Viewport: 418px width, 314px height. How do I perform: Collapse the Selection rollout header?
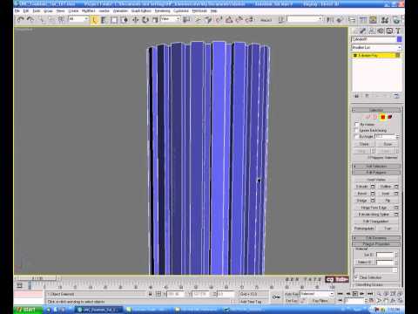[376, 110]
